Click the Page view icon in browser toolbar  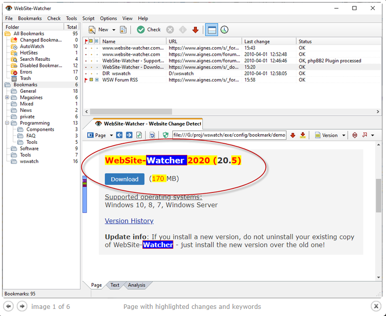tap(90, 135)
